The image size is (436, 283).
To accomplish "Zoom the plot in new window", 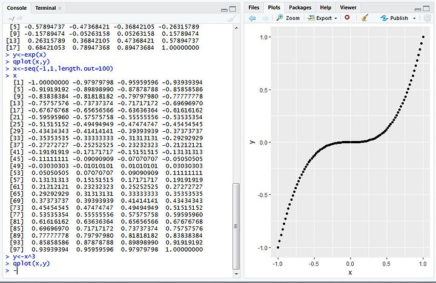I will [288, 18].
